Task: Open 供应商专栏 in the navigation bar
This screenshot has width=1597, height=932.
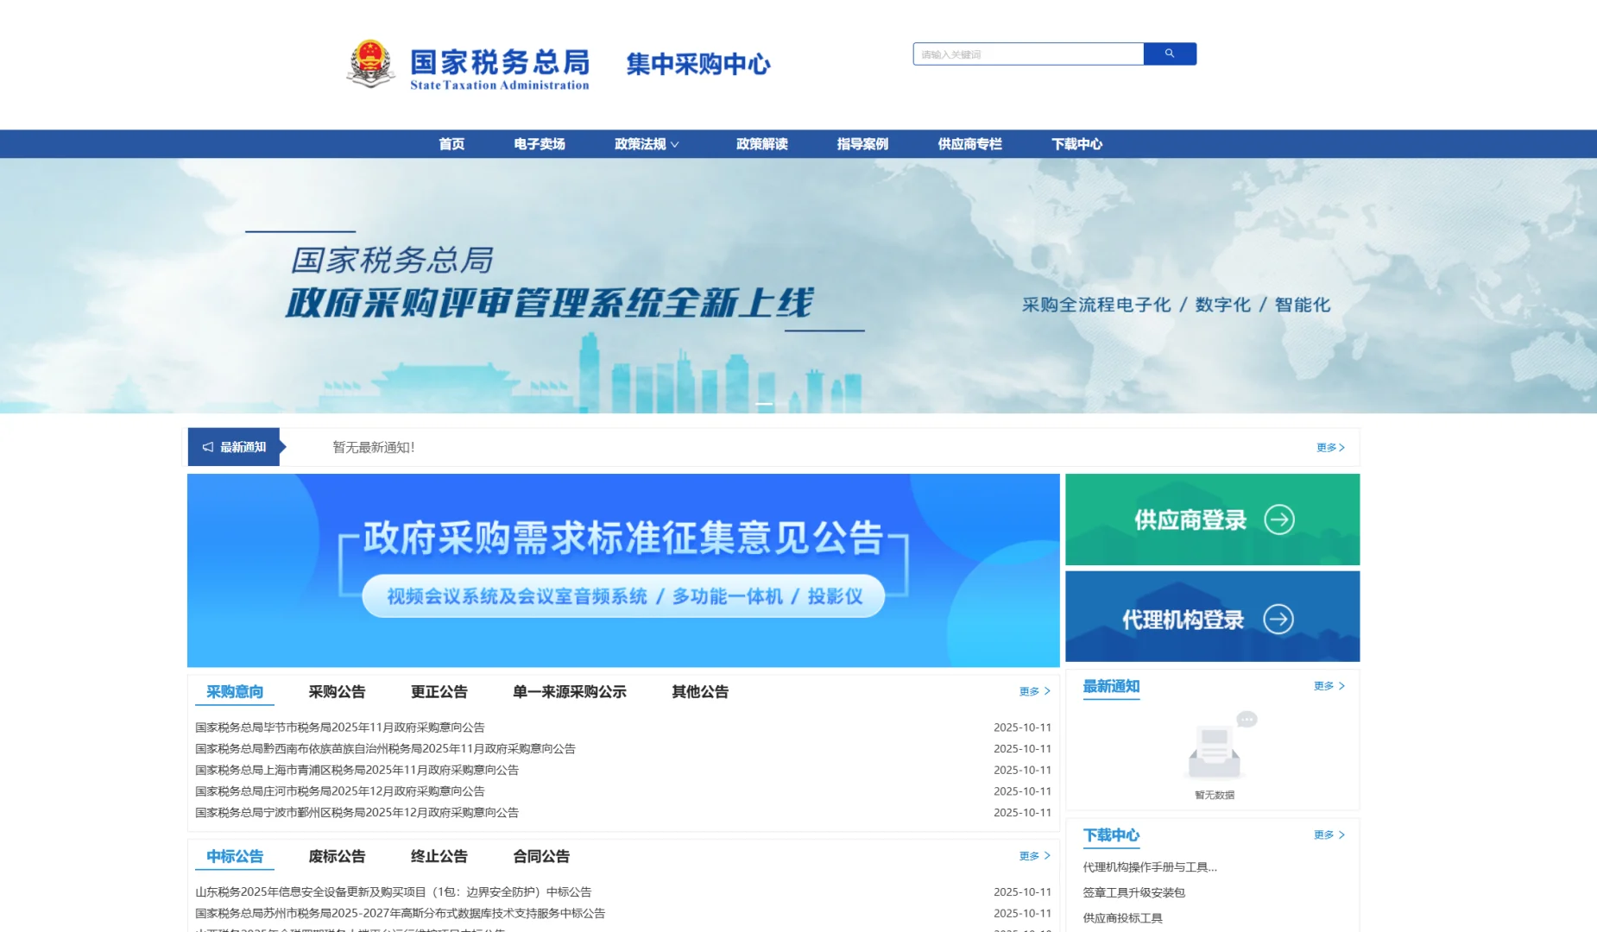Action: (x=970, y=144)
